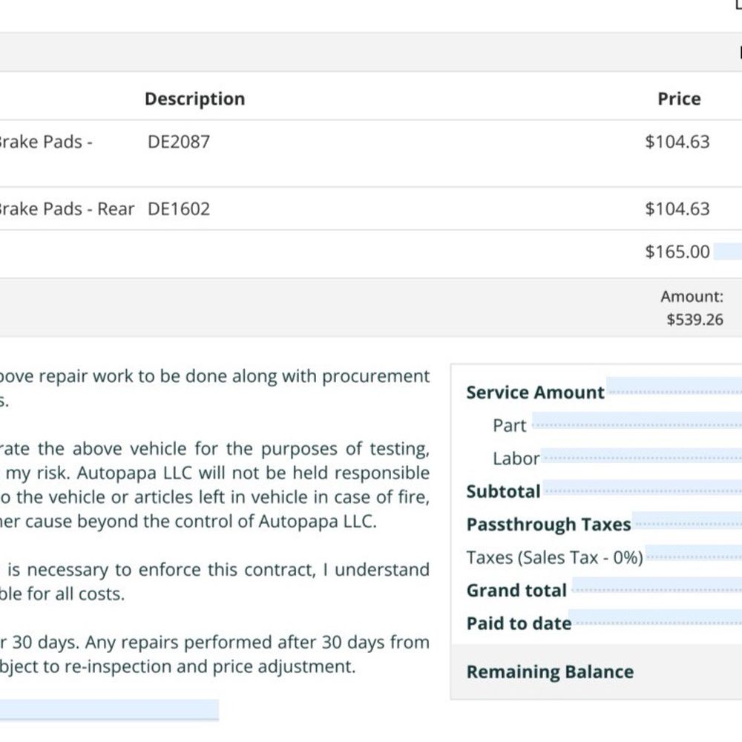Click the Description column header
The image size is (742, 742).
(194, 99)
